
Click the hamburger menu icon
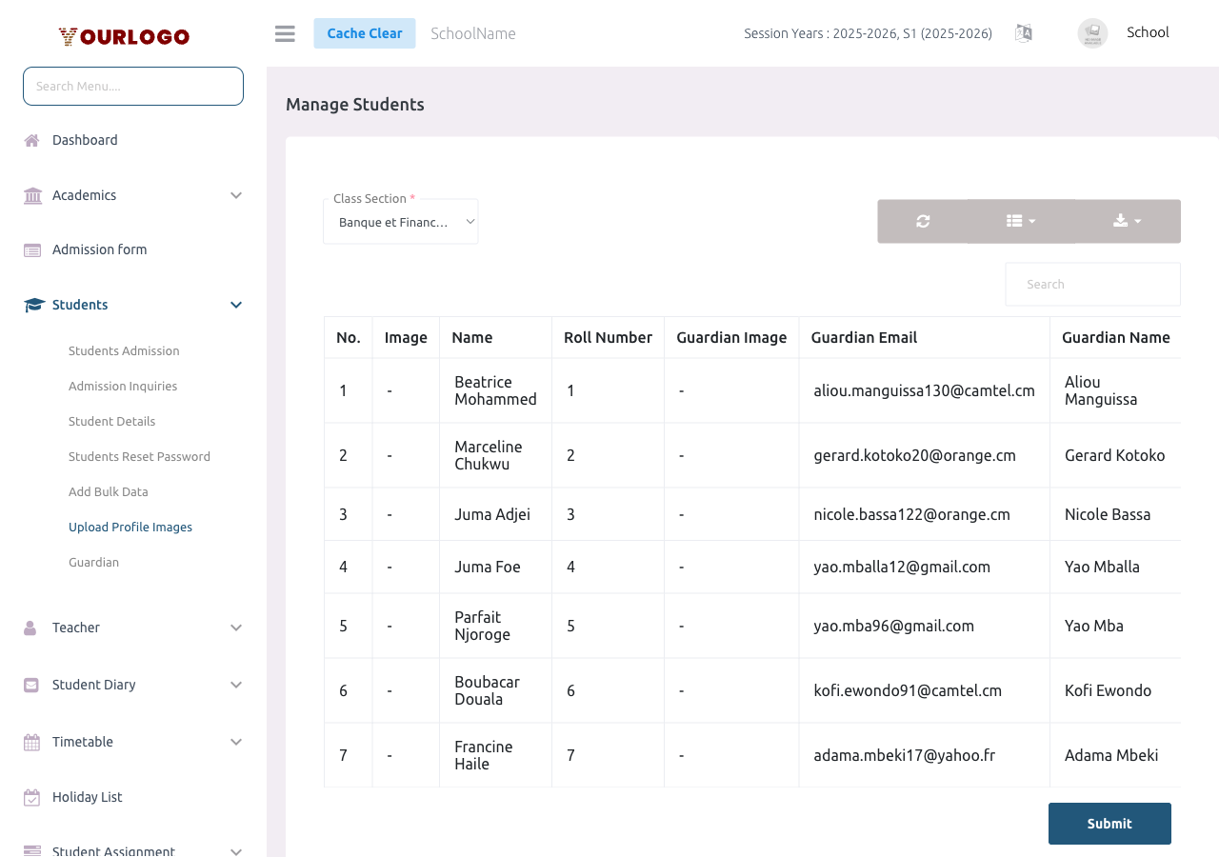point(284,32)
